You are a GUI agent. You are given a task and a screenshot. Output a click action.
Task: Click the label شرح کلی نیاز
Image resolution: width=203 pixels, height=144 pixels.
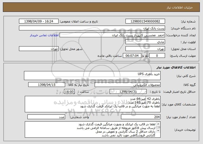pos(186,76)
